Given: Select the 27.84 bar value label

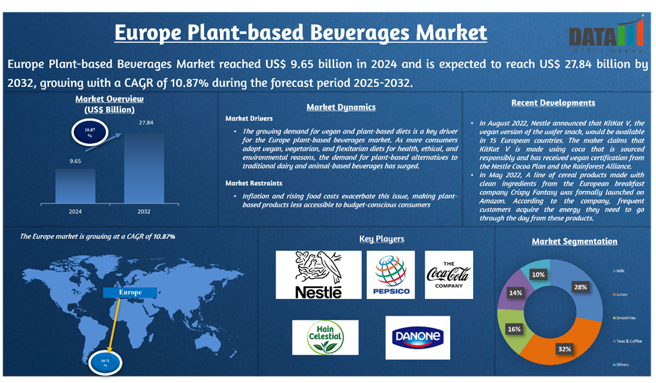Looking at the screenshot, I should [x=146, y=123].
